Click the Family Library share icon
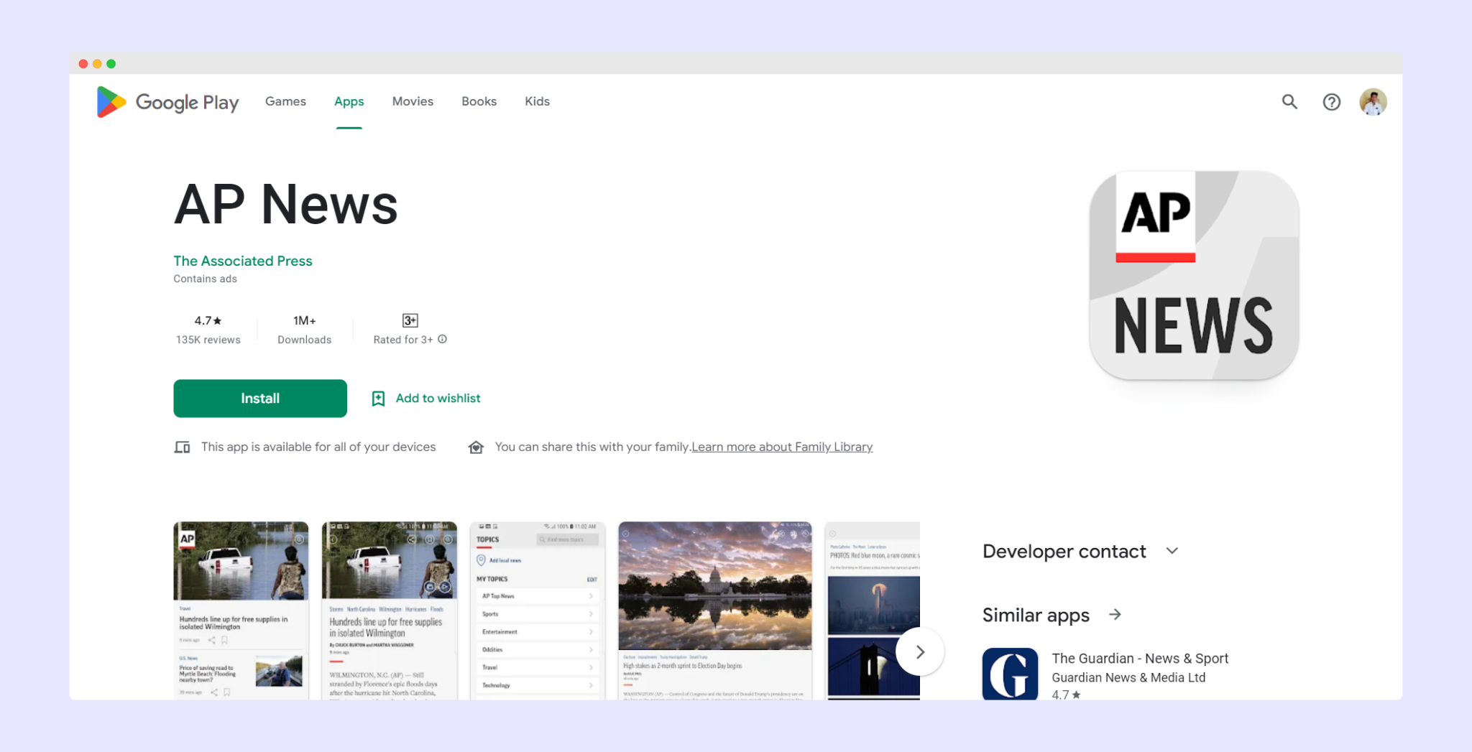 tap(476, 446)
